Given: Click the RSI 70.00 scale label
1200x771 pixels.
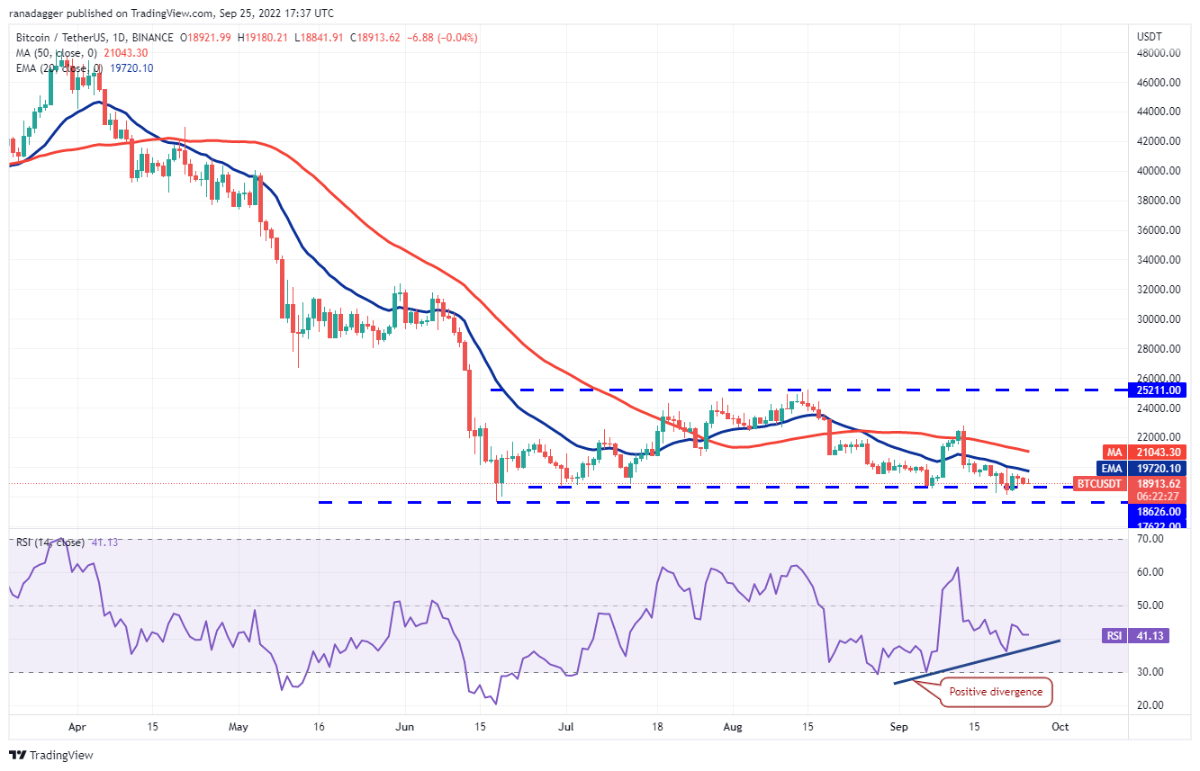Looking at the screenshot, I should pos(1150,539).
